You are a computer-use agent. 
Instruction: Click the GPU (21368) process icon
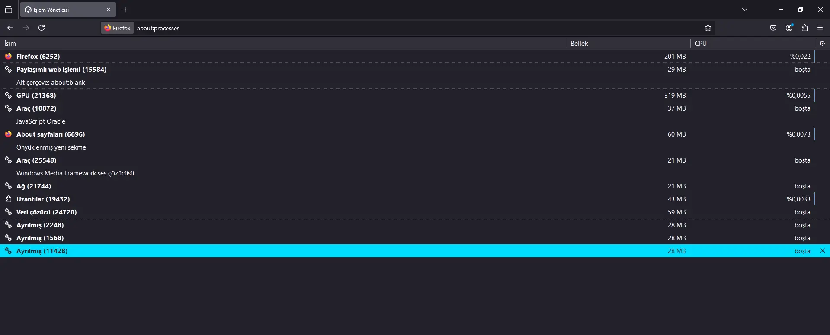8,95
